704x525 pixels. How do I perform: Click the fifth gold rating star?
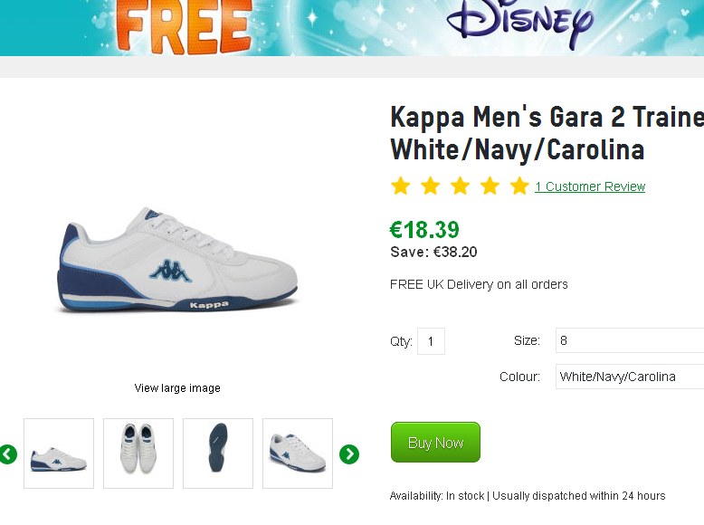pos(519,186)
